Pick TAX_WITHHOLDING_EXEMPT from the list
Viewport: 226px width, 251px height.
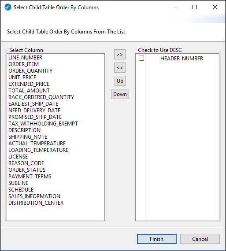pyautogui.click(x=43, y=124)
